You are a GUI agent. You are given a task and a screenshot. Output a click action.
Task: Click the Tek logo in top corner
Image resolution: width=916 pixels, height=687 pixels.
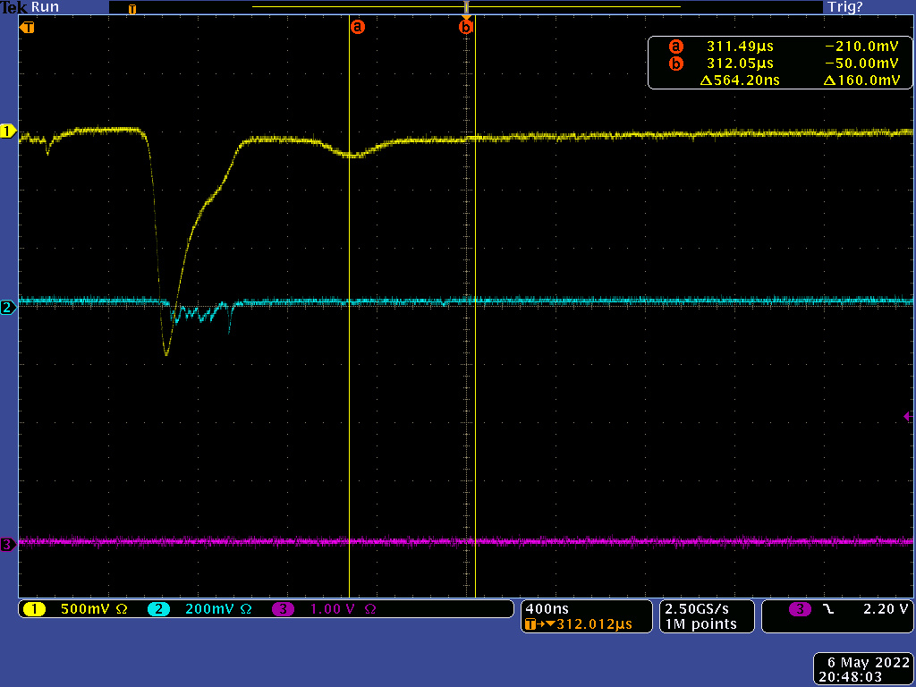13,7
